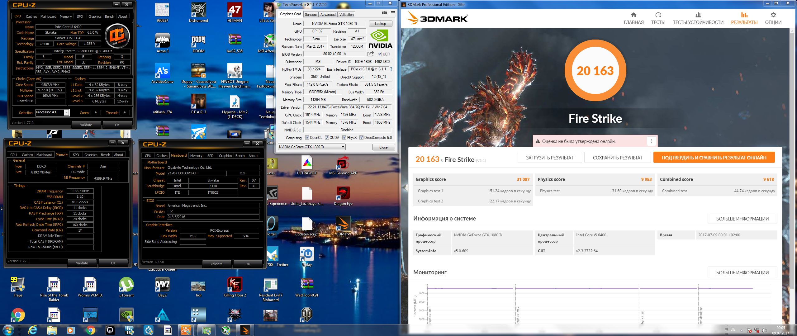Image resolution: width=797 pixels, height=336 pixels.
Task: Open the hw32_536 archive on desktop
Action: [235, 43]
